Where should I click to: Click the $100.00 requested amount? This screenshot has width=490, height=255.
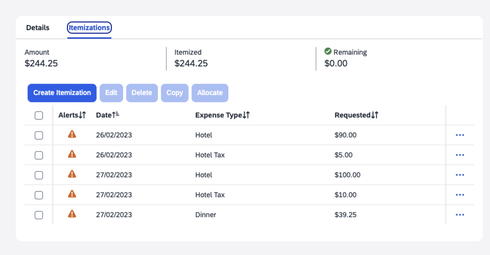(347, 175)
